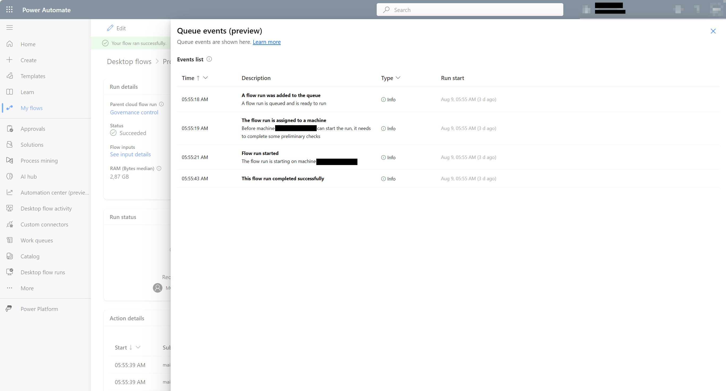Viewport: 726px width, 391px height.
Task: Navigate to Desktop flow activity
Action: [46, 208]
